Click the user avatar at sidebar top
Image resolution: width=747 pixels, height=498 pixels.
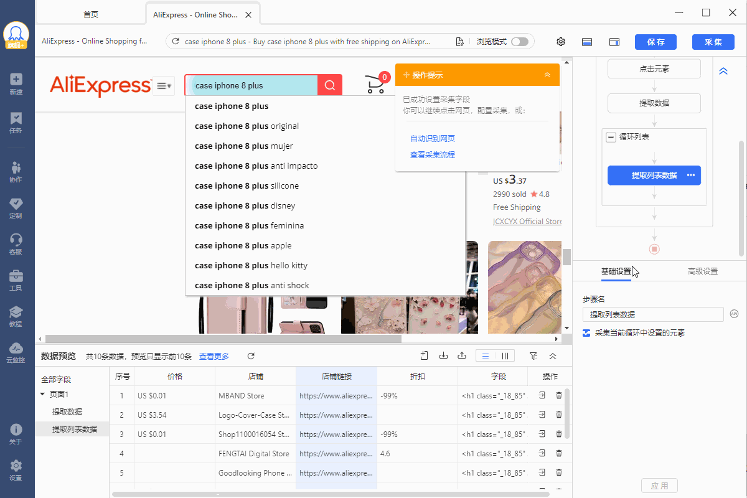click(16, 35)
